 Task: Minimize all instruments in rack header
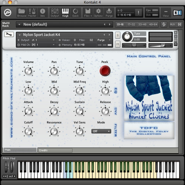coord(179,24)
